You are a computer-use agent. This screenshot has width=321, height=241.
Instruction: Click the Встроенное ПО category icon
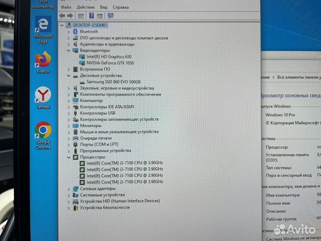click(75, 69)
